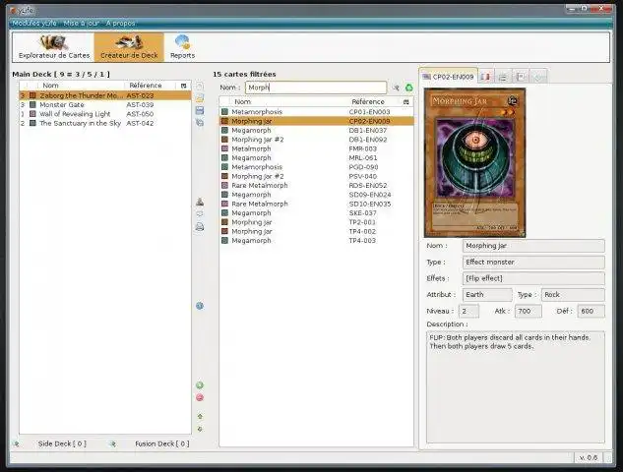Click the Effets field showing [Flip effect]
This screenshot has width=623, height=472.
click(x=533, y=278)
